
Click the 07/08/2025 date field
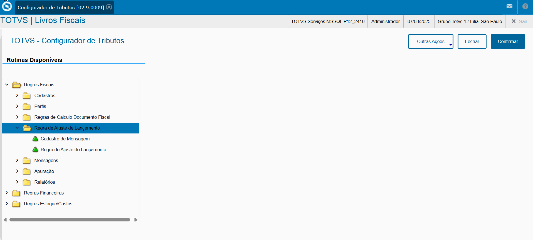[x=419, y=21]
